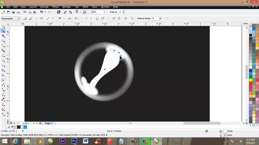The width and height of the screenshot is (259, 145).
Task: Expand the cursor coordinates flyout arrow
Action: coord(23,131)
